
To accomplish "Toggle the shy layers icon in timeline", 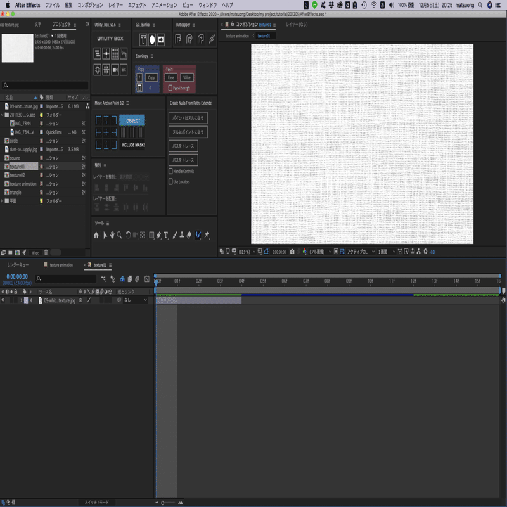I will point(122,279).
